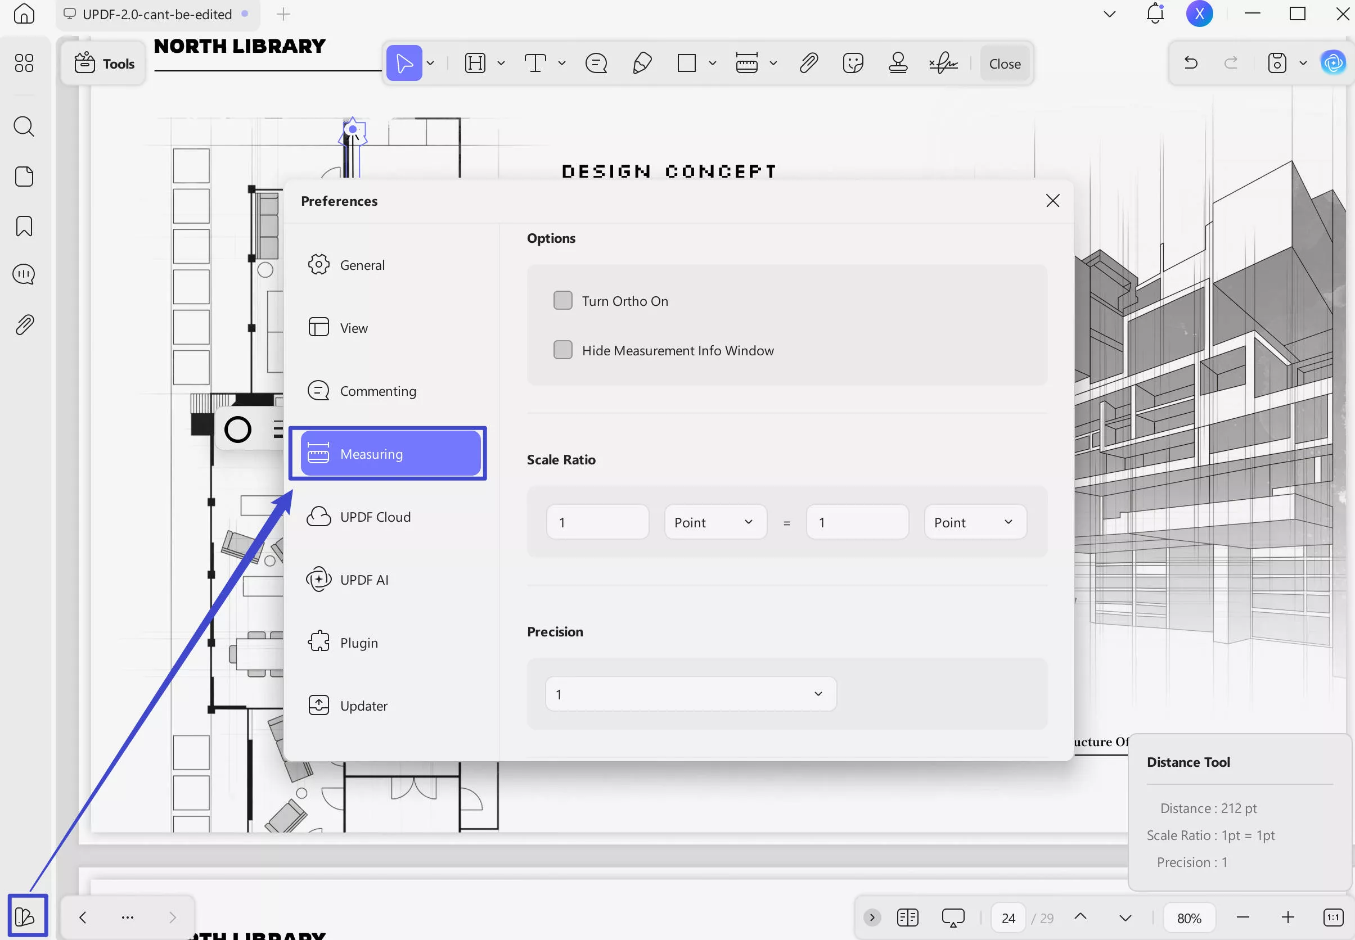Image resolution: width=1355 pixels, height=940 pixels.
Task: Open the second Scale Ratio Point dropdown
Action: coord(974,522)
